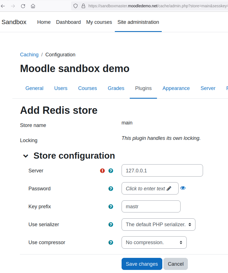Open the Dashboard navigation item
228x273 pixels.
click(69, 22)
